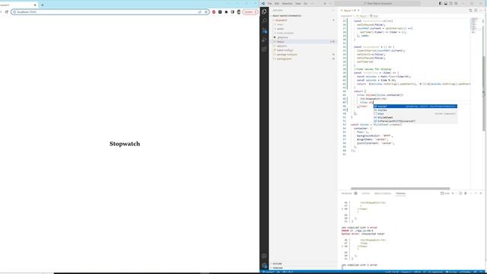The image size is (487, 274).
Task: Click the share icon in the address bar
Action: click(x=199, y=12)
